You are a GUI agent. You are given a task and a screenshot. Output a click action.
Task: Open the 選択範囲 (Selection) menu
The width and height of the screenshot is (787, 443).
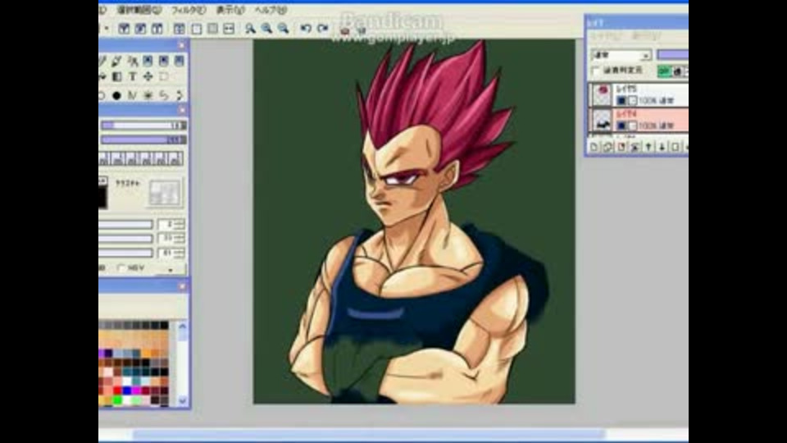tap(139, 10)
